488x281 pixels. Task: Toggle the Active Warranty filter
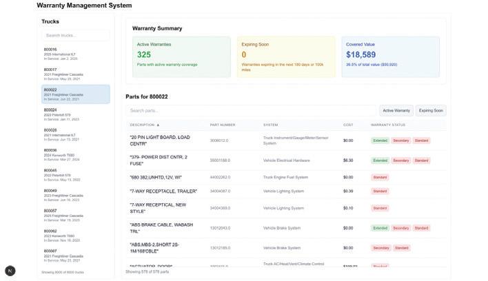396,110
